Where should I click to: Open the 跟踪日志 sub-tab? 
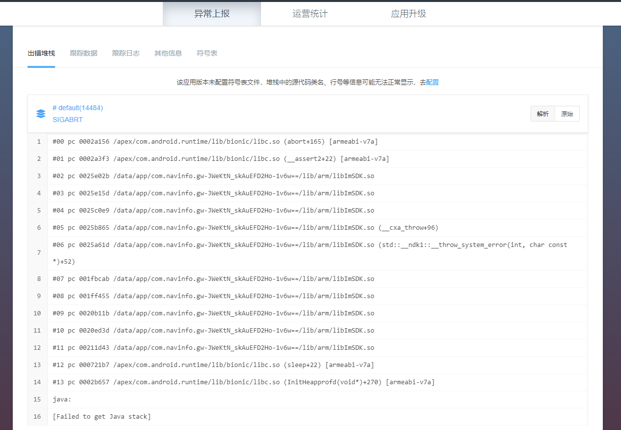126,53
